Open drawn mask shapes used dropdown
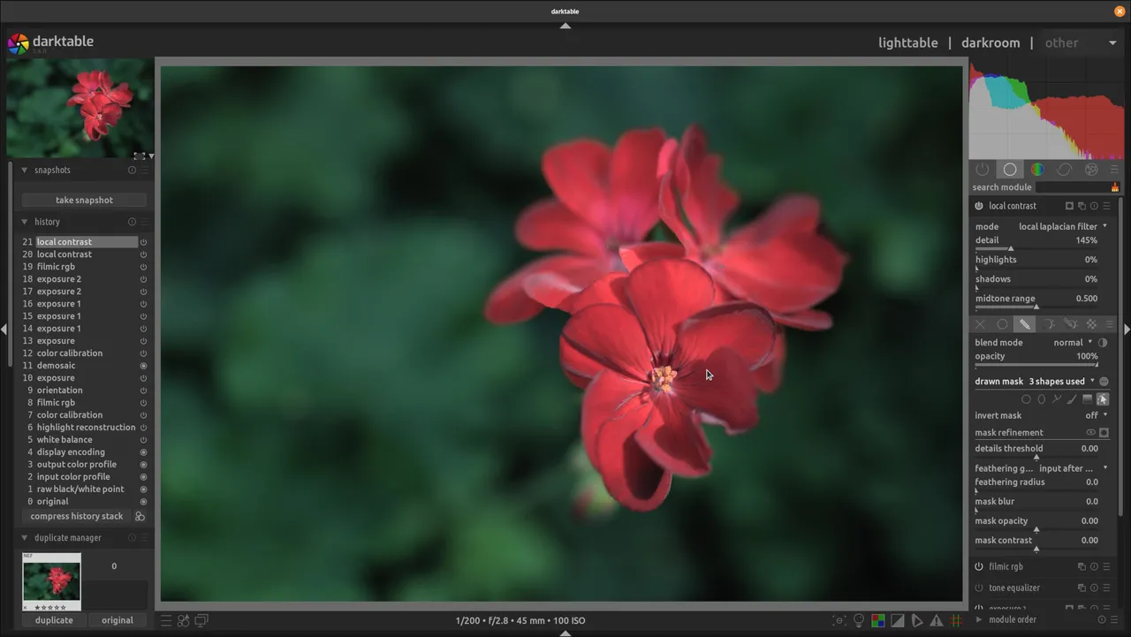 1062,382
